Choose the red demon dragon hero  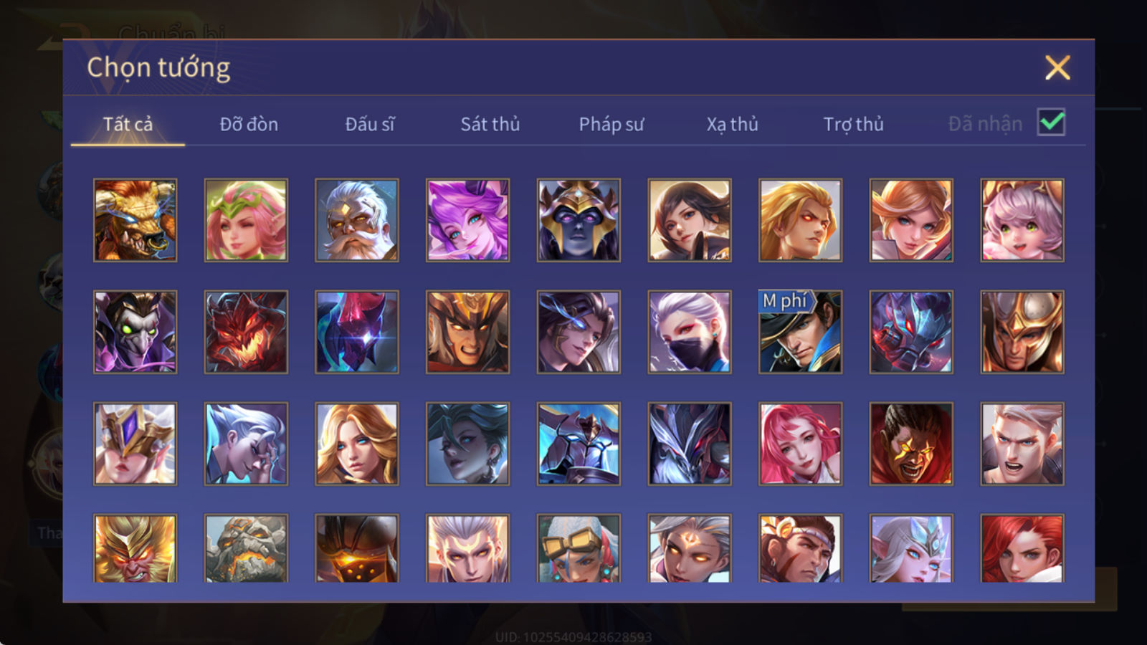click(246, 332)
